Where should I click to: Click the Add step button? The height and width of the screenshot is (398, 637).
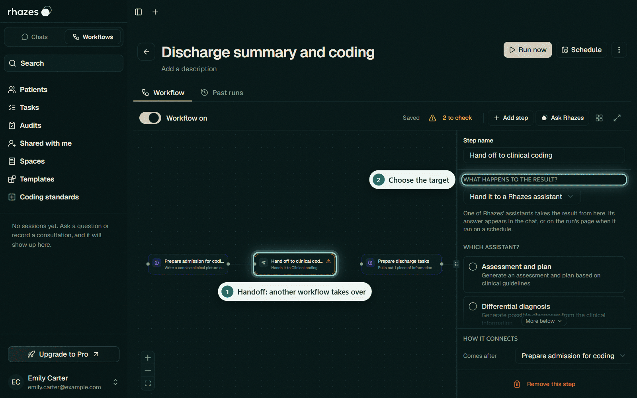point(510,118)
